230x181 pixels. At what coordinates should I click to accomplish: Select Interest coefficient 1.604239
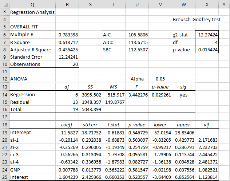[x=67, y=177]
